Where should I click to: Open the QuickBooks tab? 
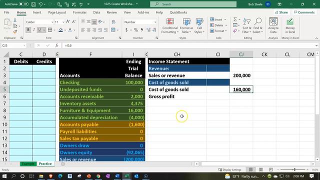(178, 12)
